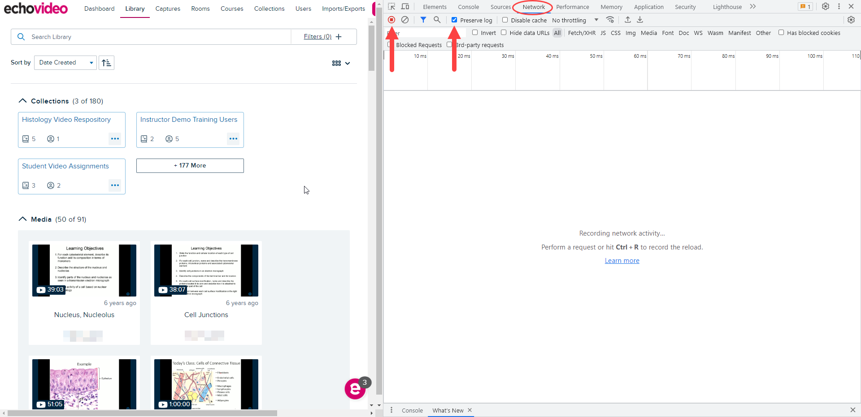Click plus icon next to Filters
Viewport: 861px width, 417px height.
[339, 37]
